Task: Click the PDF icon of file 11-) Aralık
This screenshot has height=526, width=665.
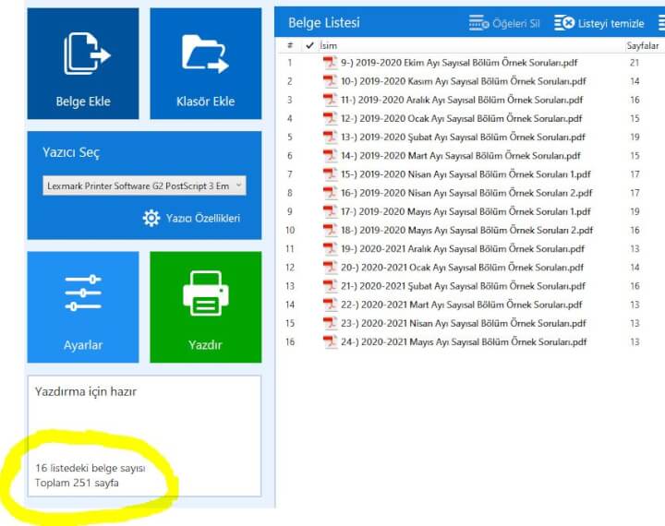Action: click(330, 100)
